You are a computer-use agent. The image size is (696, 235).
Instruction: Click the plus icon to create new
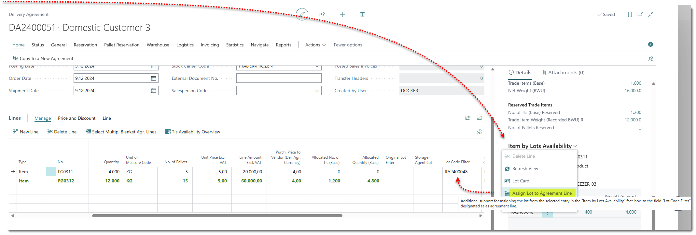click(x=342, y=14)
